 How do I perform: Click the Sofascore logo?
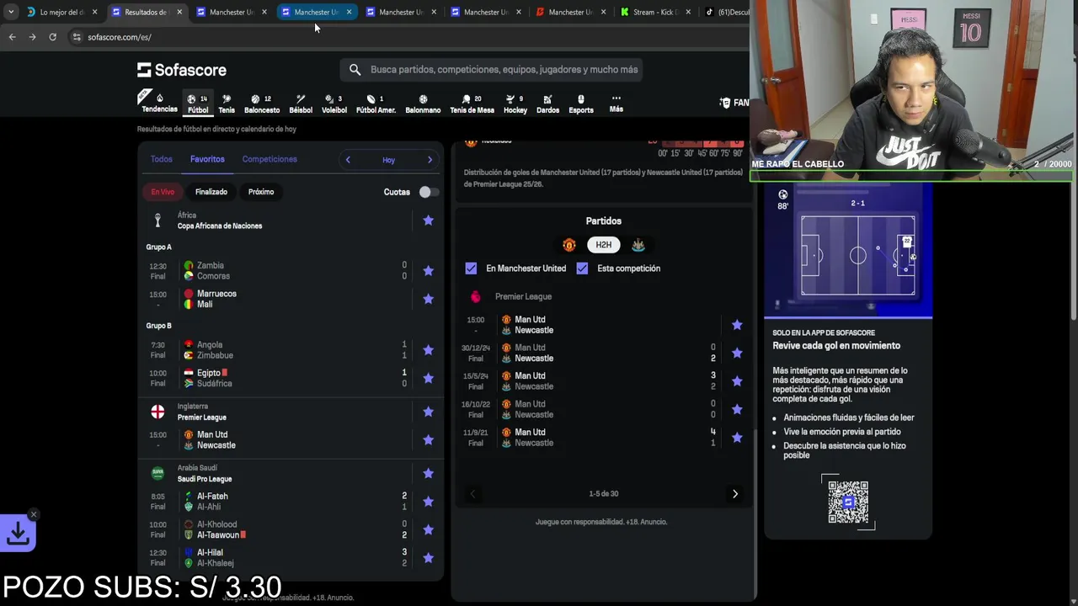(x=182, y=70)
